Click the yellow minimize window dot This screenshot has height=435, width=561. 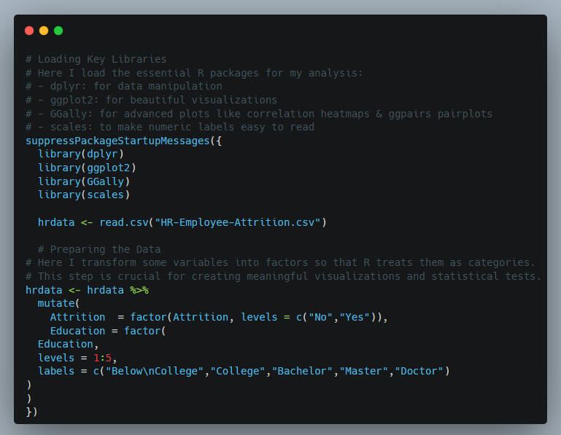tap(44, 31)
